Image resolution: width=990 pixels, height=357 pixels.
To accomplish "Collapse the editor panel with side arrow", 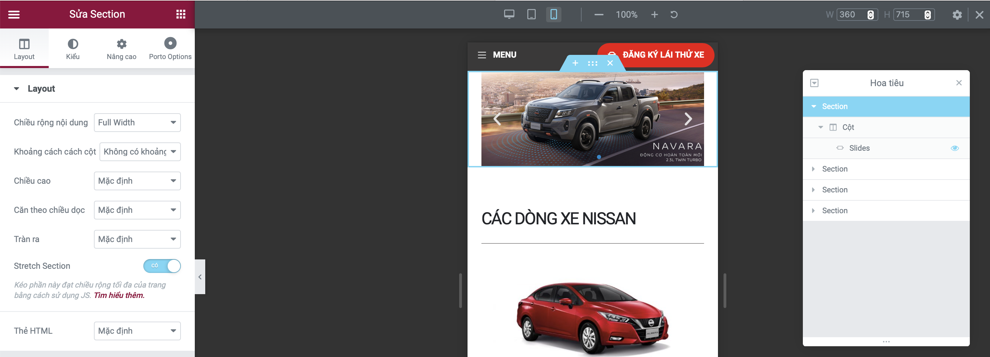I will pos(200,277).
